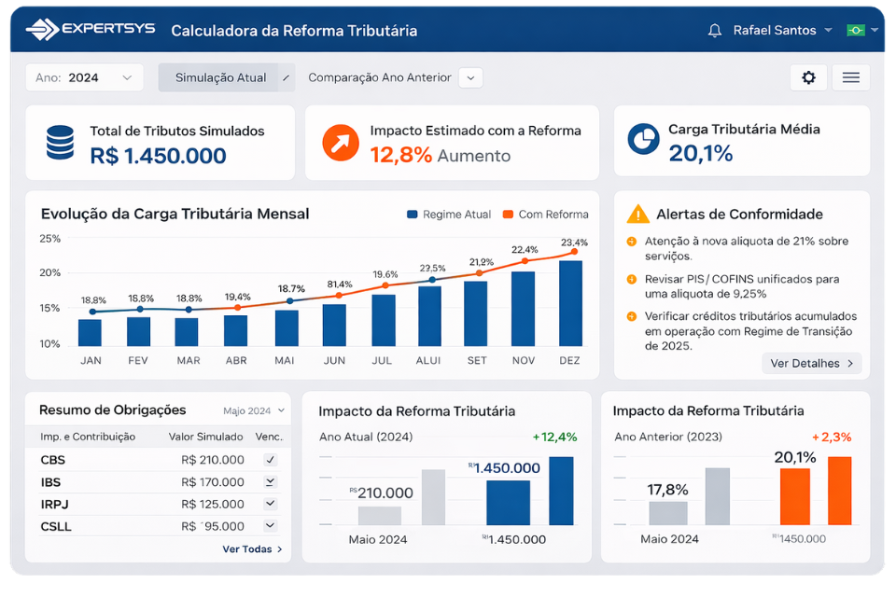Screen dimensions: 896x597
Task: Open settings gear icon
Action: point(808,77)
